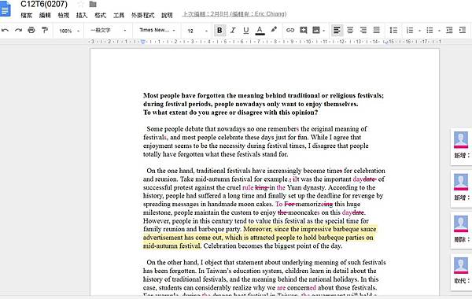Screen dimensions: 472x299
Task: Open the 格式 (Format) menu
Action: [x=100, y=15]
